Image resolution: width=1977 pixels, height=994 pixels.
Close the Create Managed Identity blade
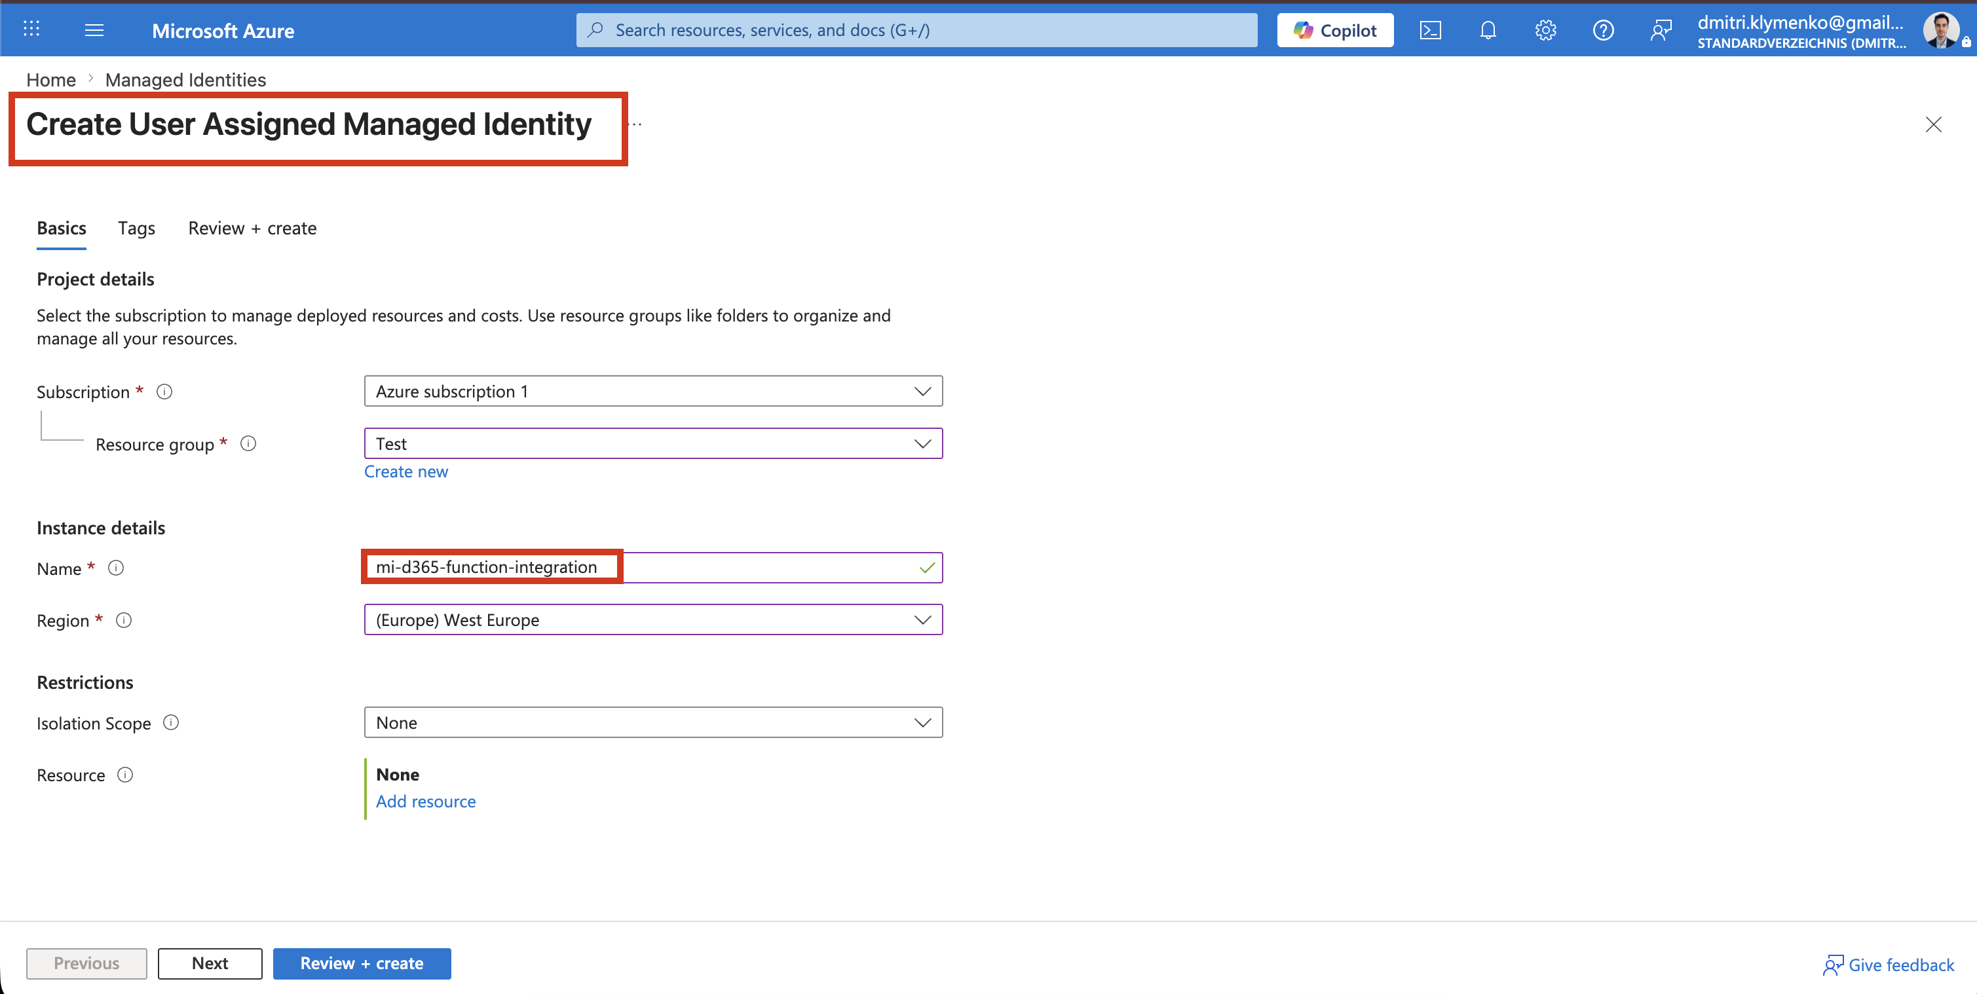(1932, 124)
